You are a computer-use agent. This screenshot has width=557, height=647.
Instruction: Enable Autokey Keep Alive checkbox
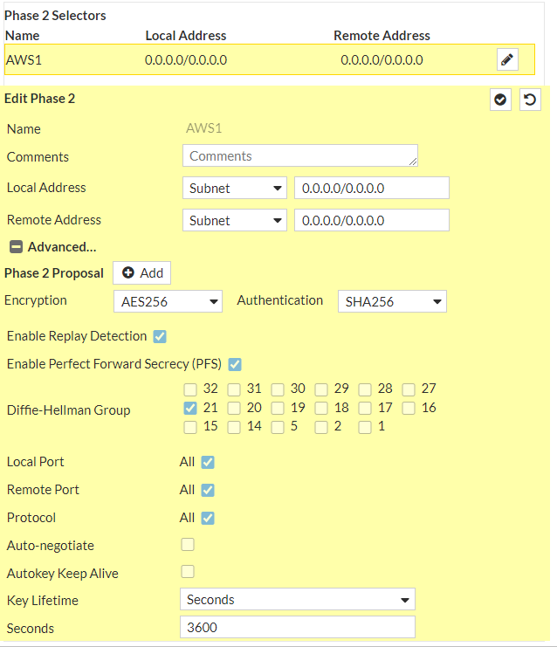pos(188,572)
